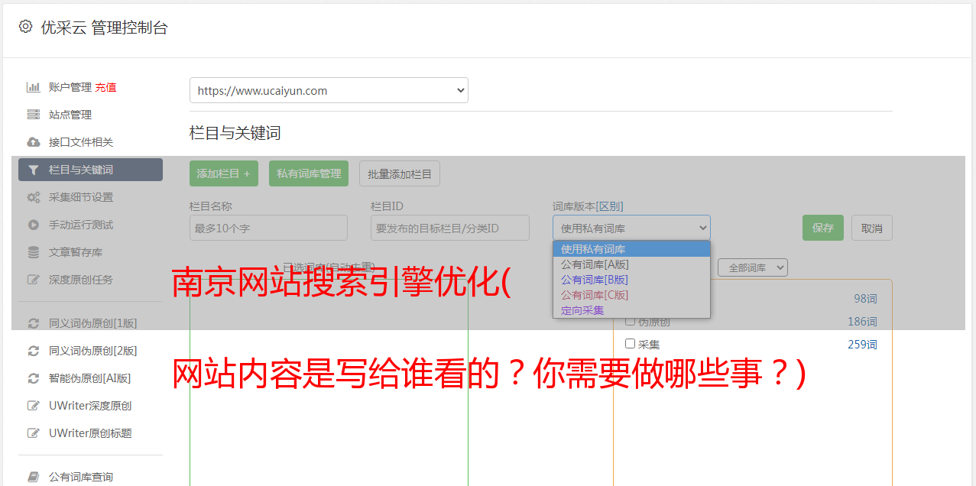This screenshot has width=976, height=486.
Task: Open UWriter原创标题 in the sidebar
Action: tap(90, 433)
